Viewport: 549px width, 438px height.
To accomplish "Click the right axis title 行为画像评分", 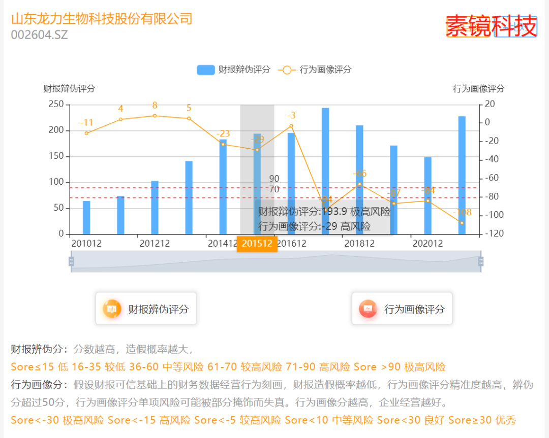I will click(479, 88).
